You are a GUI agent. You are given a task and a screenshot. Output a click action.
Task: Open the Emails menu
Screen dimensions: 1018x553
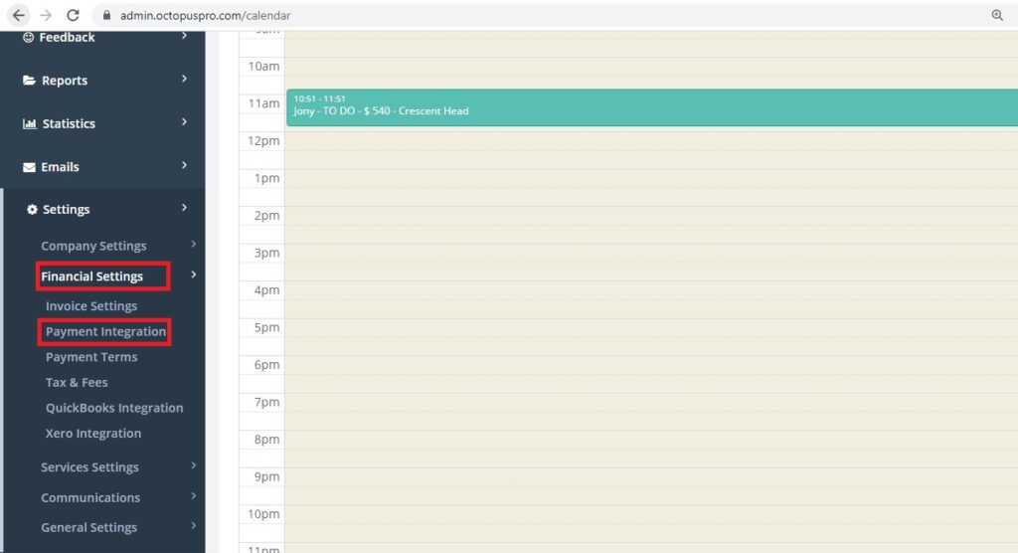60,167
